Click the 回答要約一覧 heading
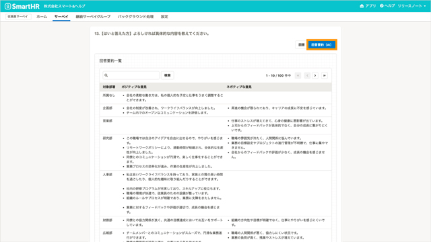The image size is (431, 242). [110, 61]
